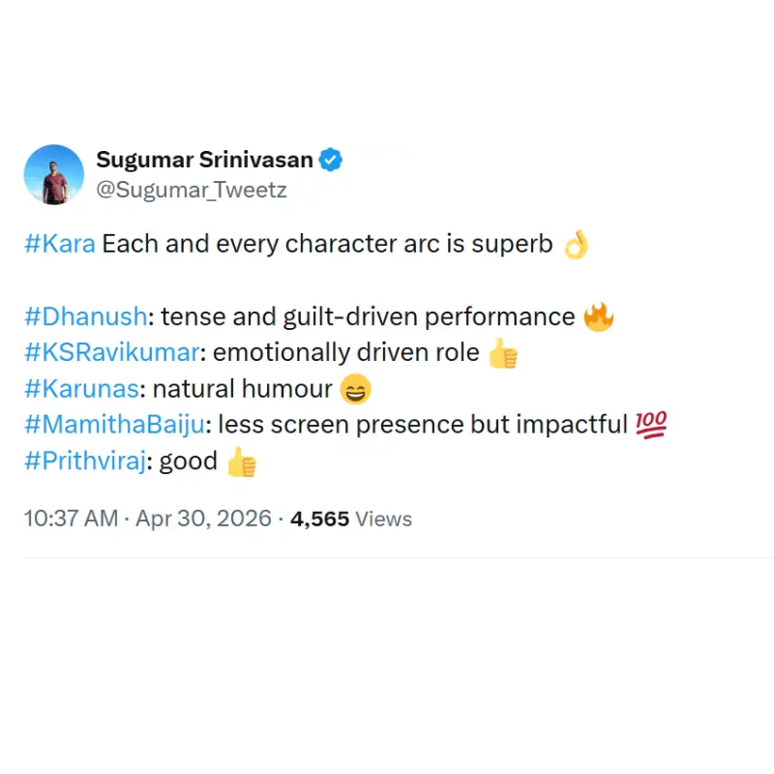Screen dimensions: 774x774
Task: Open Sugumar Srinivasan's profile picture
Action: (x=54, y=174)
